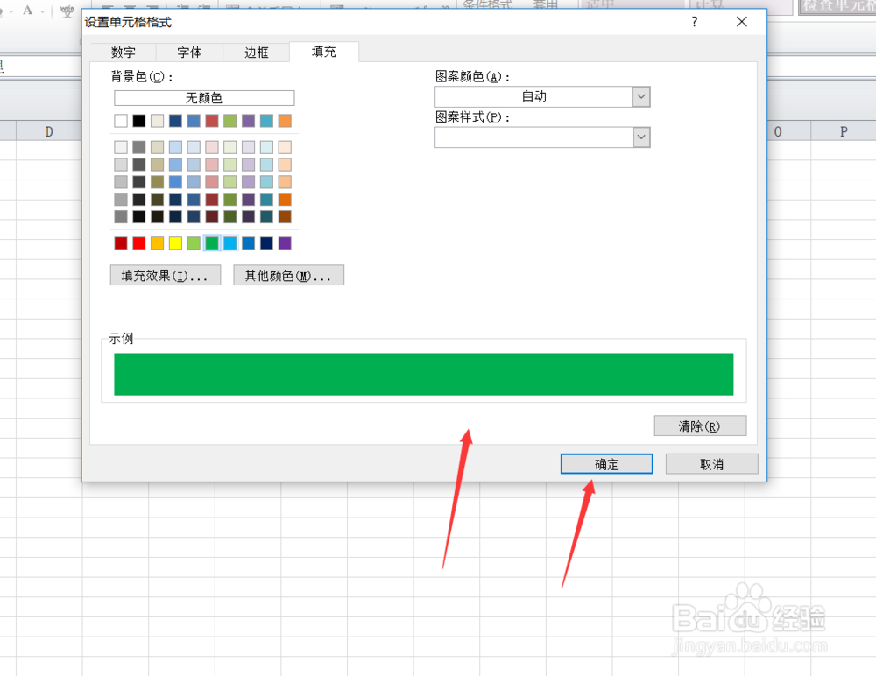Choose dark red standard color swatch

point(121,243)
